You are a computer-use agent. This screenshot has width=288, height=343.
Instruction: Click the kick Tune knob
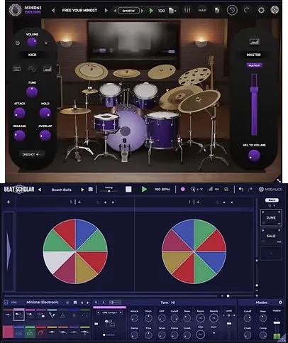(x=32, y=92)
